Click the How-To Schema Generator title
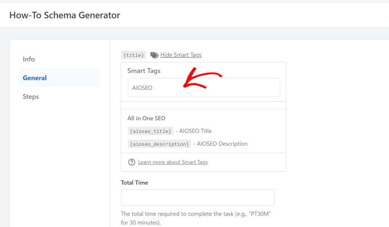This screenshot has width=389, height=227. (65, 15)
